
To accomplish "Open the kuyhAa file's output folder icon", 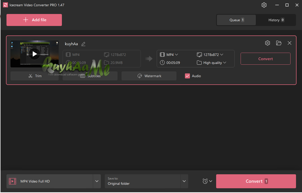I will [279, 43].
